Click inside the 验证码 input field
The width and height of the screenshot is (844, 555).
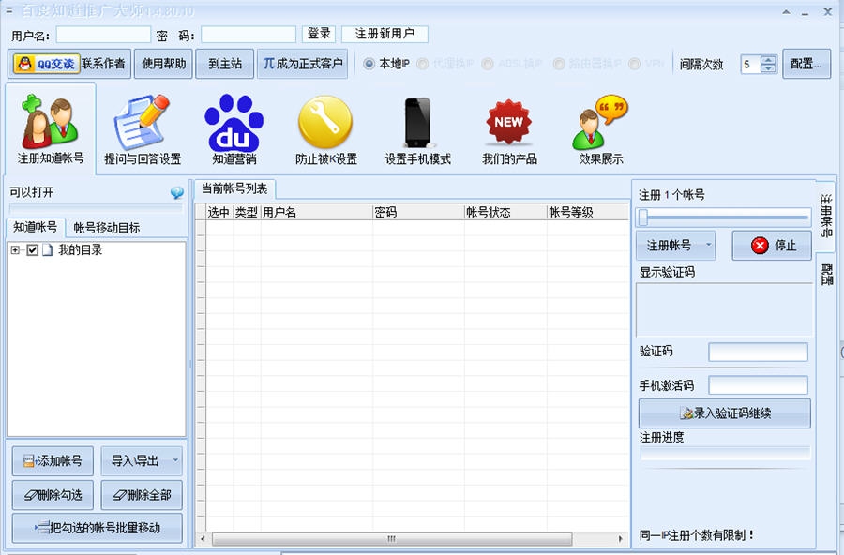tap(758, 352)
